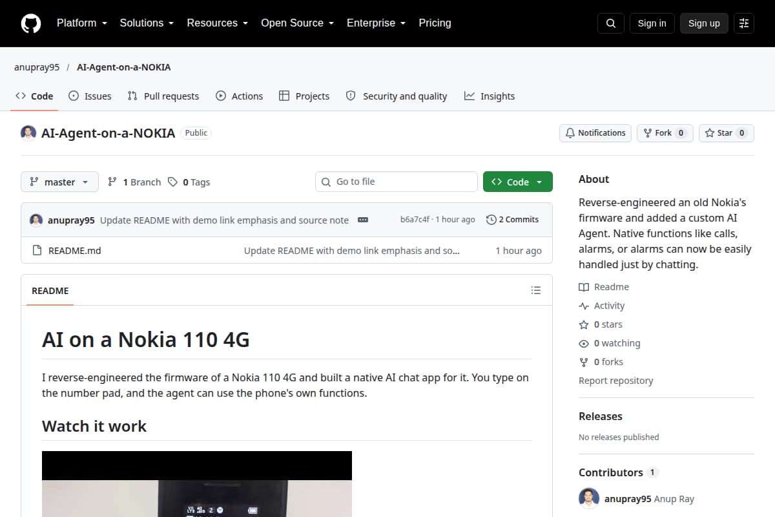
Task: Click the 'AI on a Nokia 110 4G' heading
Action: click(x=146, y=339)
